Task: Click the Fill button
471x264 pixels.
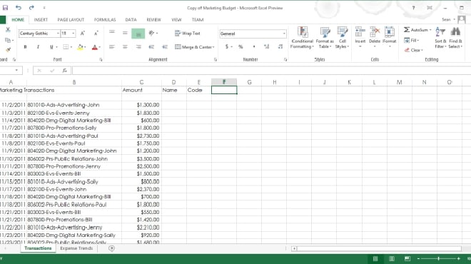Action: click(x=412, y=40)
